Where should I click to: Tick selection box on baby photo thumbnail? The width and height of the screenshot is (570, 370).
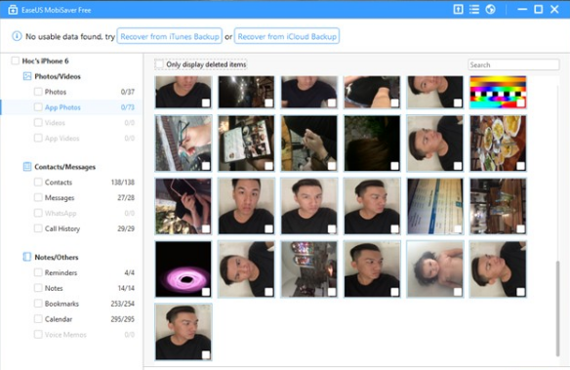coord(458,292)
